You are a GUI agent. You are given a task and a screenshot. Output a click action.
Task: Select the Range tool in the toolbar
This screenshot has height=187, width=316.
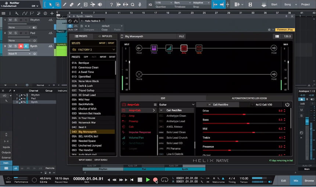[x=57, y=4]
